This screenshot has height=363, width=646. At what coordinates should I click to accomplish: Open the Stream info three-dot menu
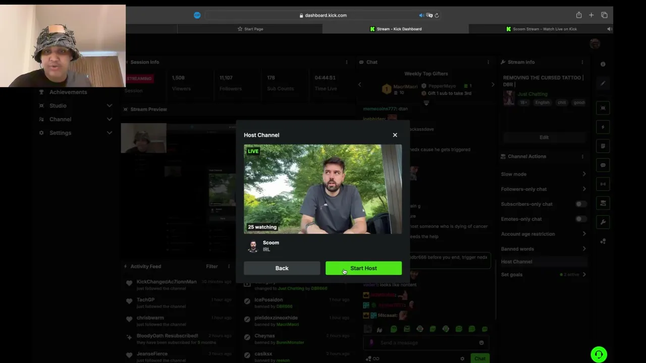click(582, 62)
